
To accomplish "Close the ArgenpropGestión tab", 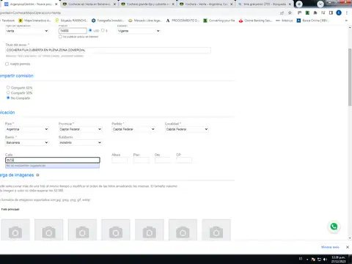I will click(56, 4).
